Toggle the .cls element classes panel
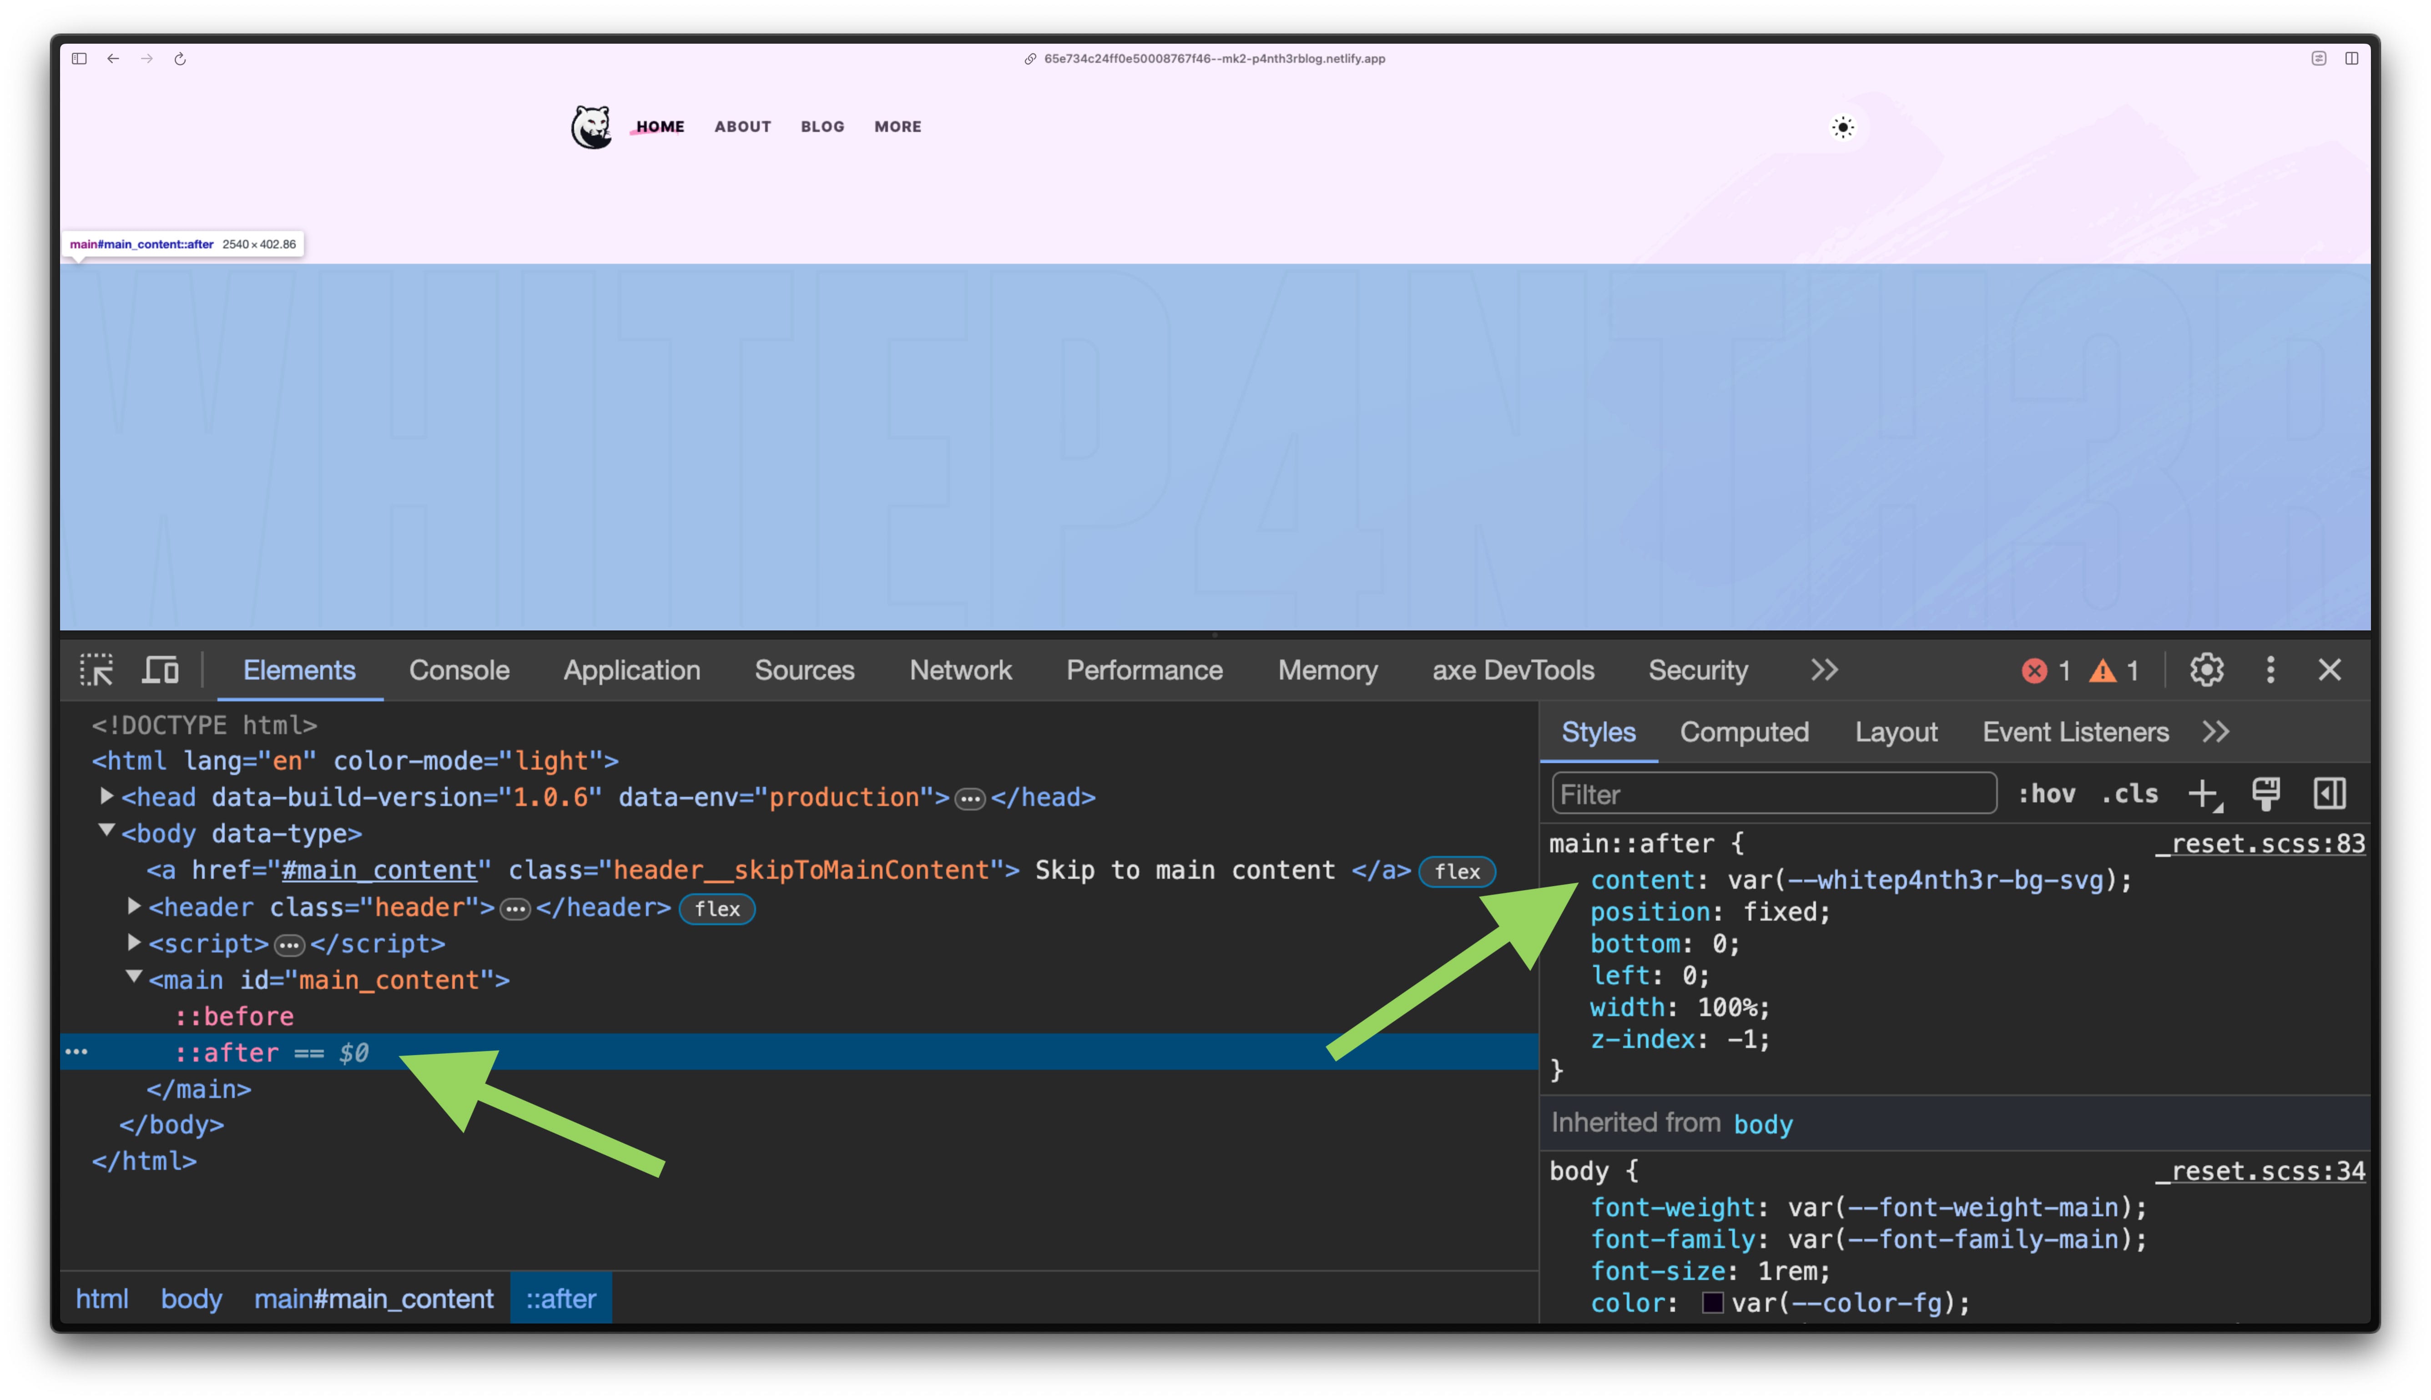 2130,793
